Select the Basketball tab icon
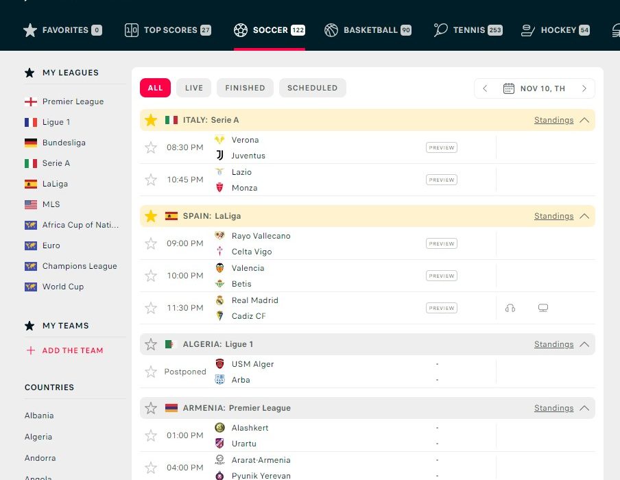The width and height of the screenshot is (620, 480). pyautogui.click(x=331, y=30)
